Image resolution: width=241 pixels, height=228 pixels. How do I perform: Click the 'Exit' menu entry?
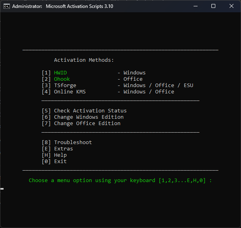click(x=60, y=161)
